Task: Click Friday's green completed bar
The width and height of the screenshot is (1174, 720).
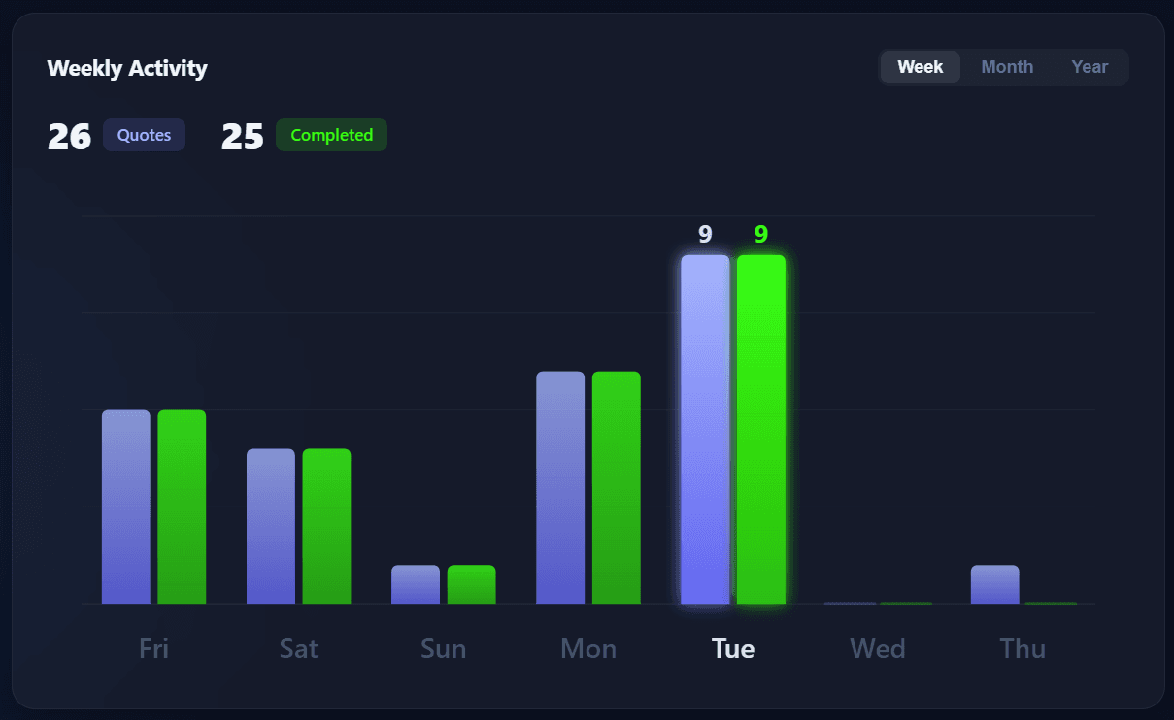Action: coord(182,507)
